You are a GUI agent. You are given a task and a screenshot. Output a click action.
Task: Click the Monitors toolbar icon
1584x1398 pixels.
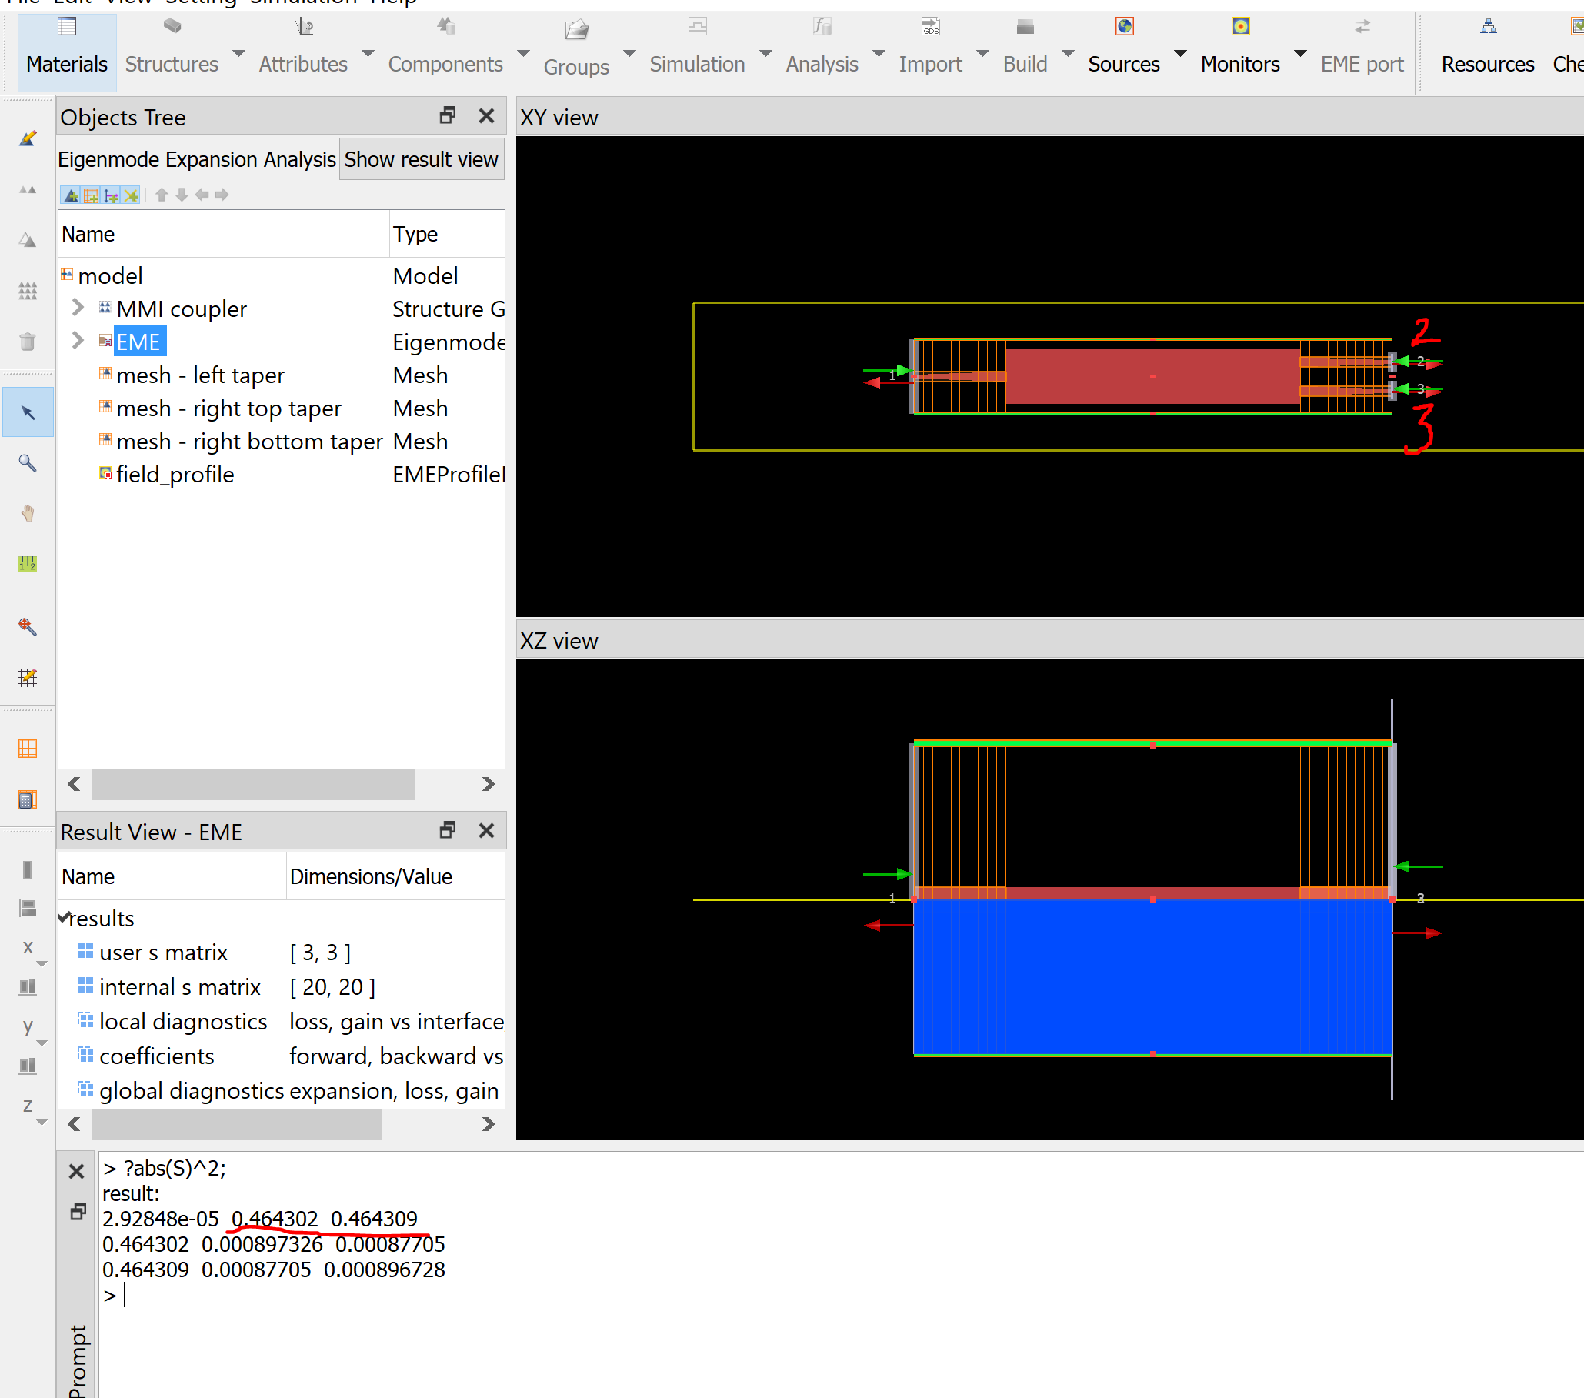tap(1239, 28)
